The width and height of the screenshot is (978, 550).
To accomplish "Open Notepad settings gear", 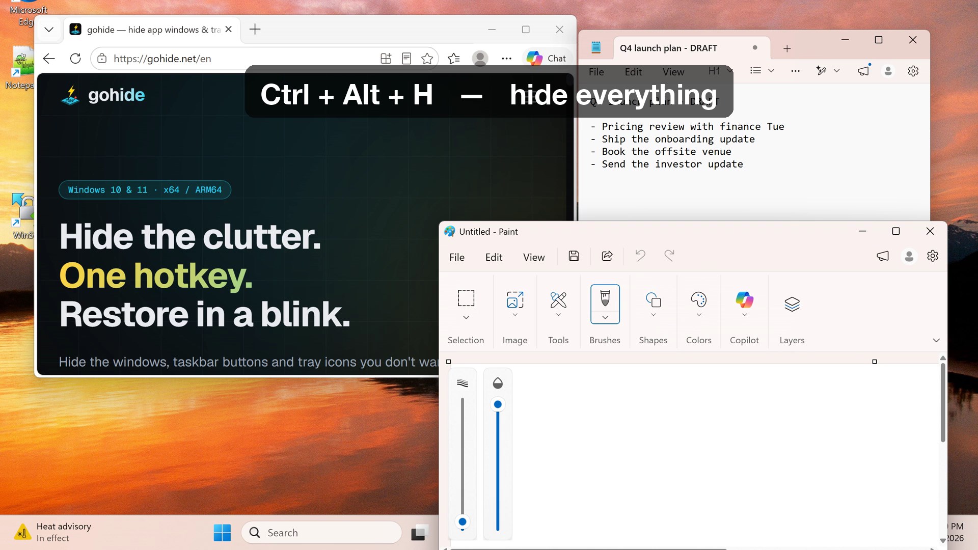I will click(x=913, y=71).
